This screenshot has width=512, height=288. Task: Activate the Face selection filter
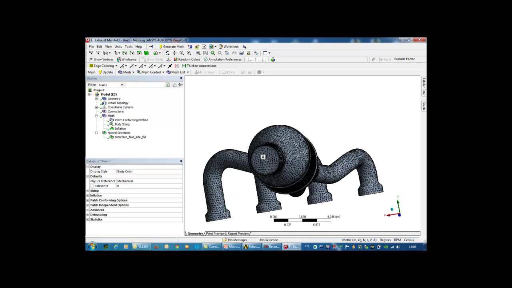[139, 53]
